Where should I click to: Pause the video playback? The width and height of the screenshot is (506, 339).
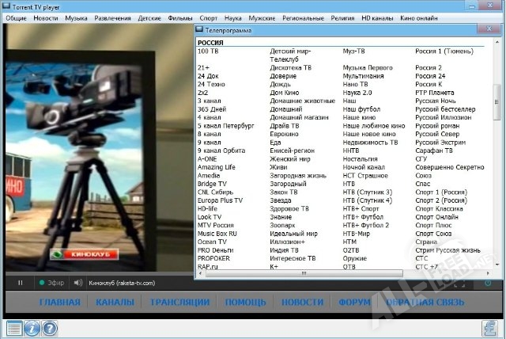(20, 283)
